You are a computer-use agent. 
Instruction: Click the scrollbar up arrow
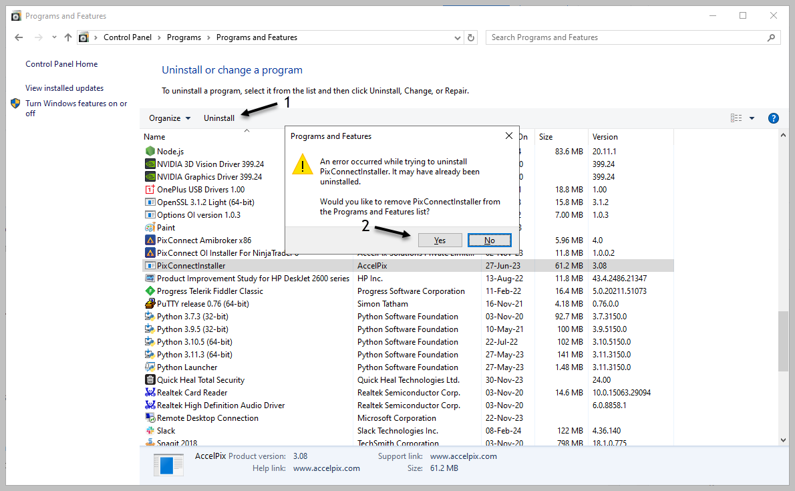click(784, 136)
